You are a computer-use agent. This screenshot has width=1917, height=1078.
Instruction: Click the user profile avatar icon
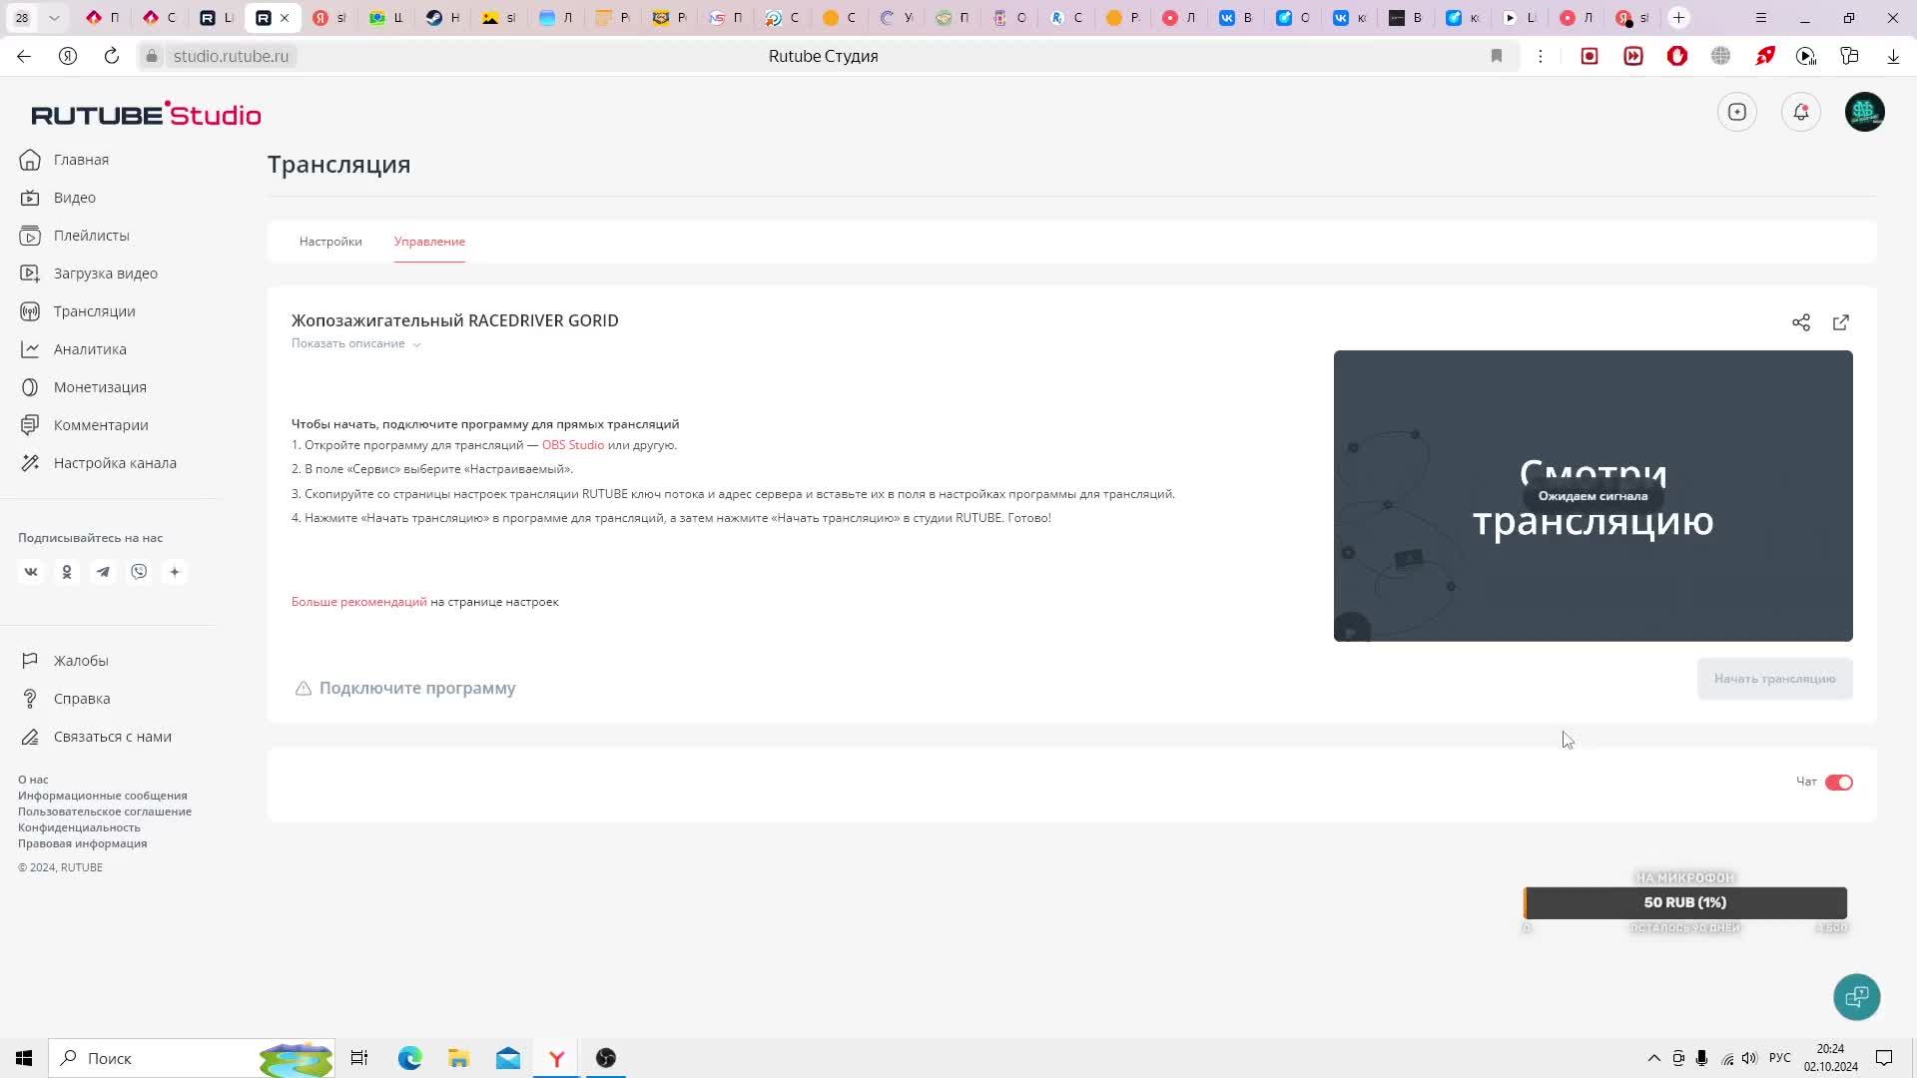point(1866,112)
